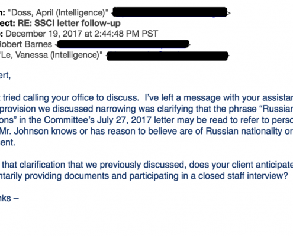Screen dimensions: 293x236
Task: Click the timestamp 2:44:48 PM PST
Action: pos(126,34)
